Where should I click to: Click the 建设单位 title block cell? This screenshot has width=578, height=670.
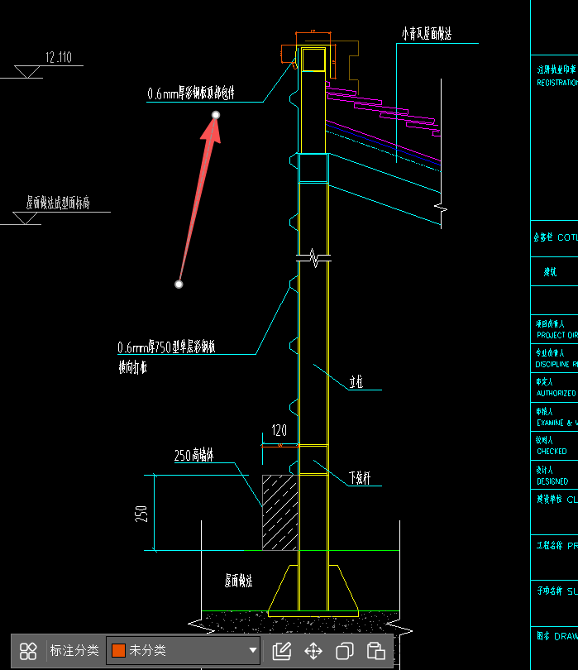pyautogui.click(x=555, y=512)
